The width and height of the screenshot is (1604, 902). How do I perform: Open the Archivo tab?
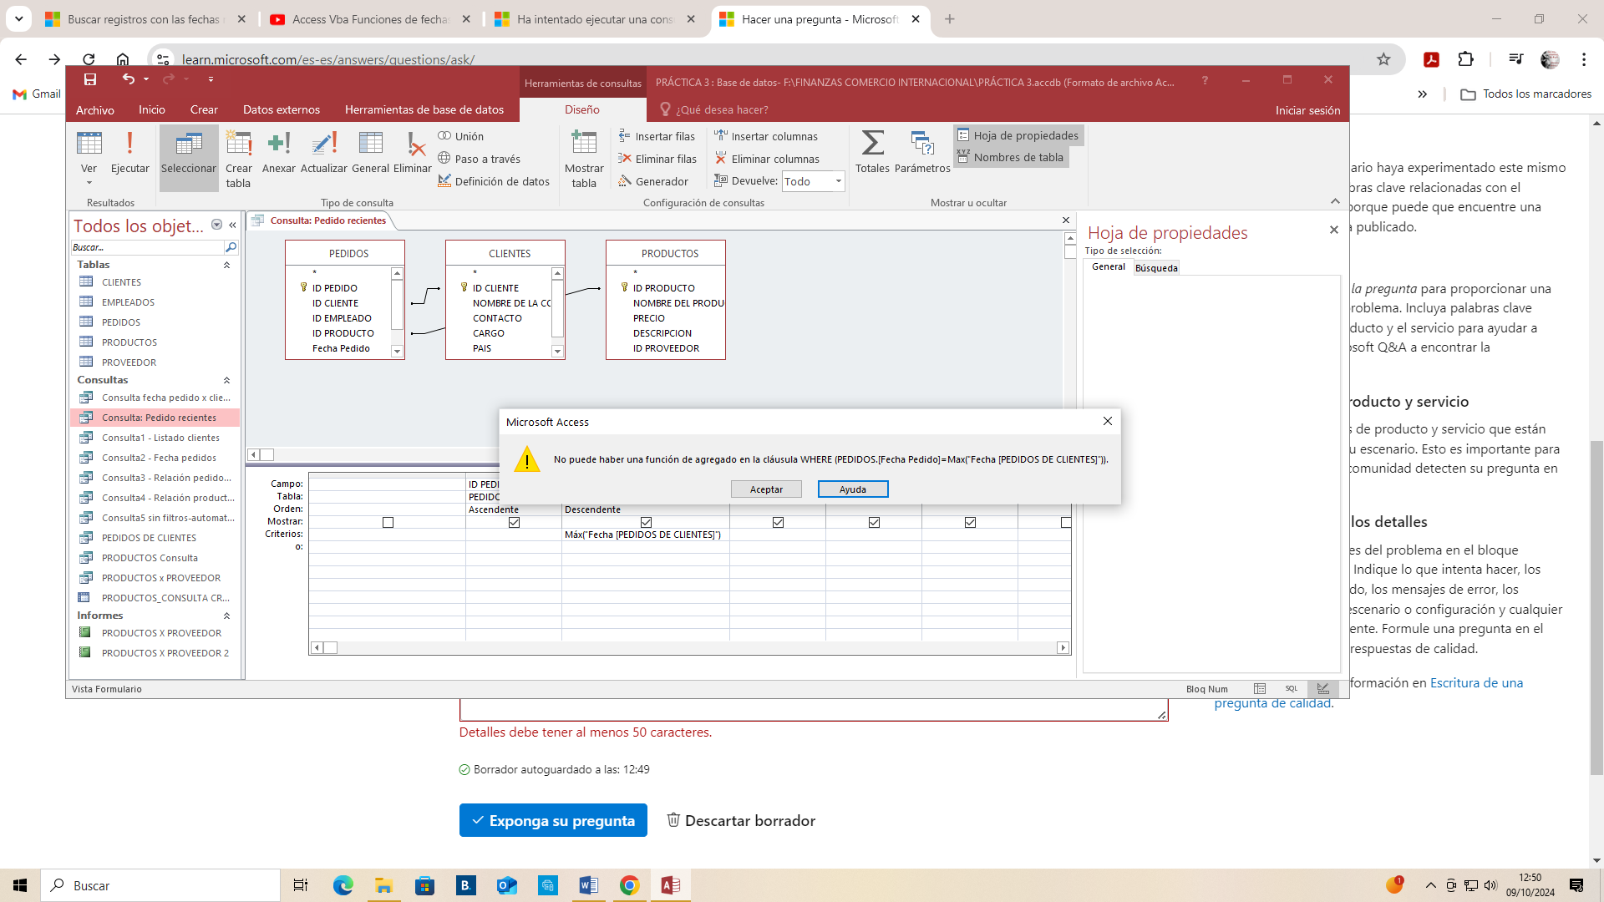[95, 109]
